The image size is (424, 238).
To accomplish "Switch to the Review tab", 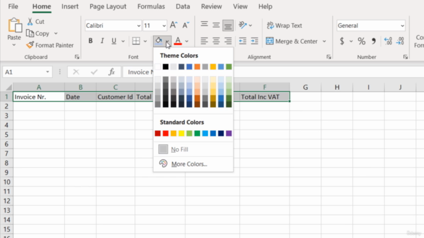I will (x=211, y=7).
